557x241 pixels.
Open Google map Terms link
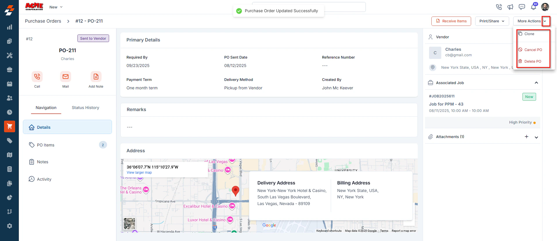[x=384, y=231]
